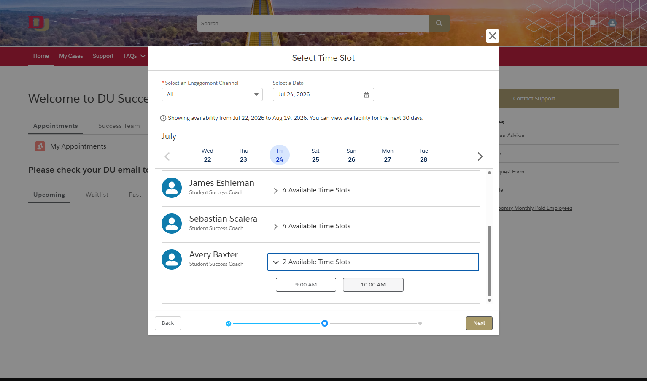Screen dimensions: 647x381
Task: Open the notifications bell
Action: point(593,23)
